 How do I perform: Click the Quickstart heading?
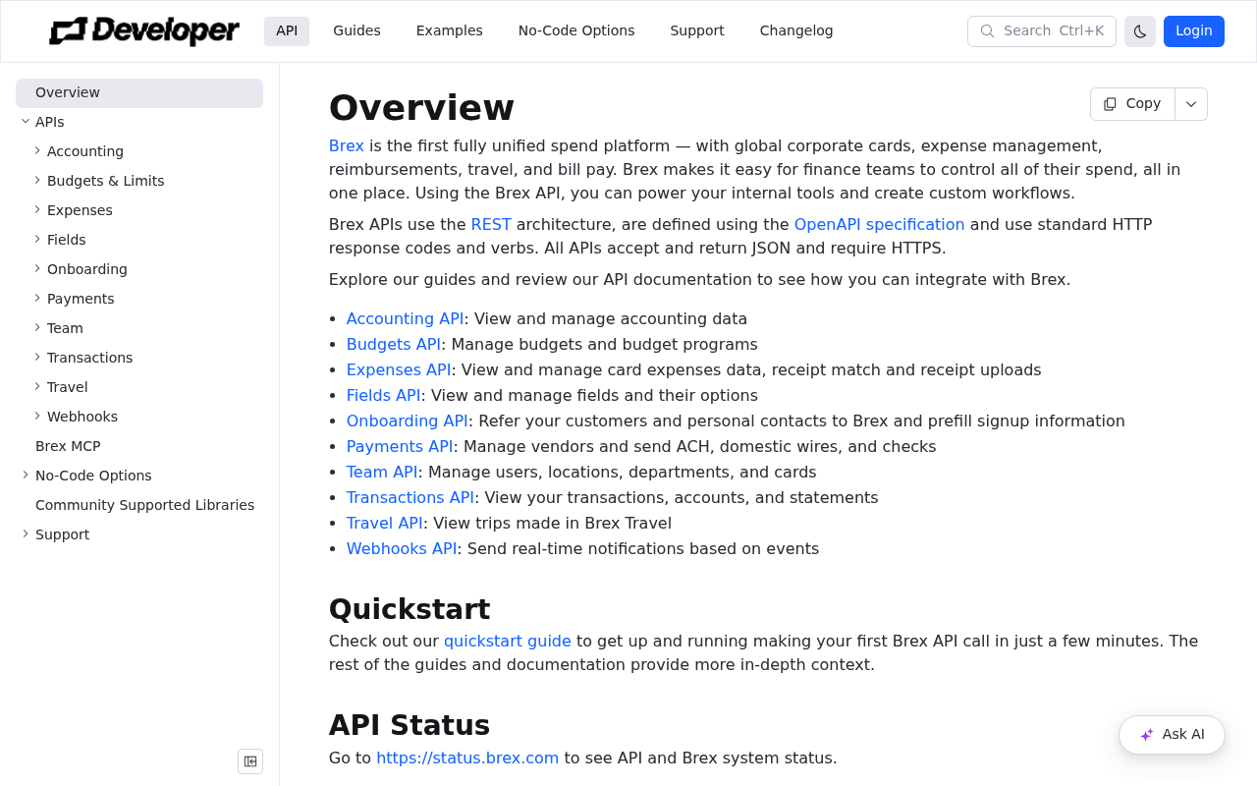click(x=410, y=609)
